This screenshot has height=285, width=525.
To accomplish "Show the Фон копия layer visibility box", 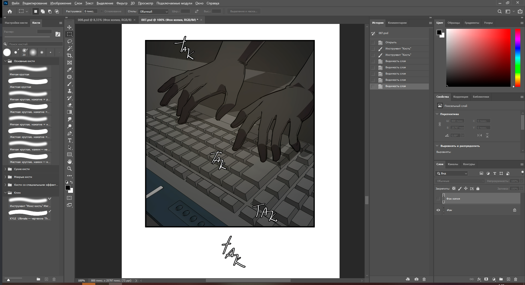I will click(x=438, y=199).
